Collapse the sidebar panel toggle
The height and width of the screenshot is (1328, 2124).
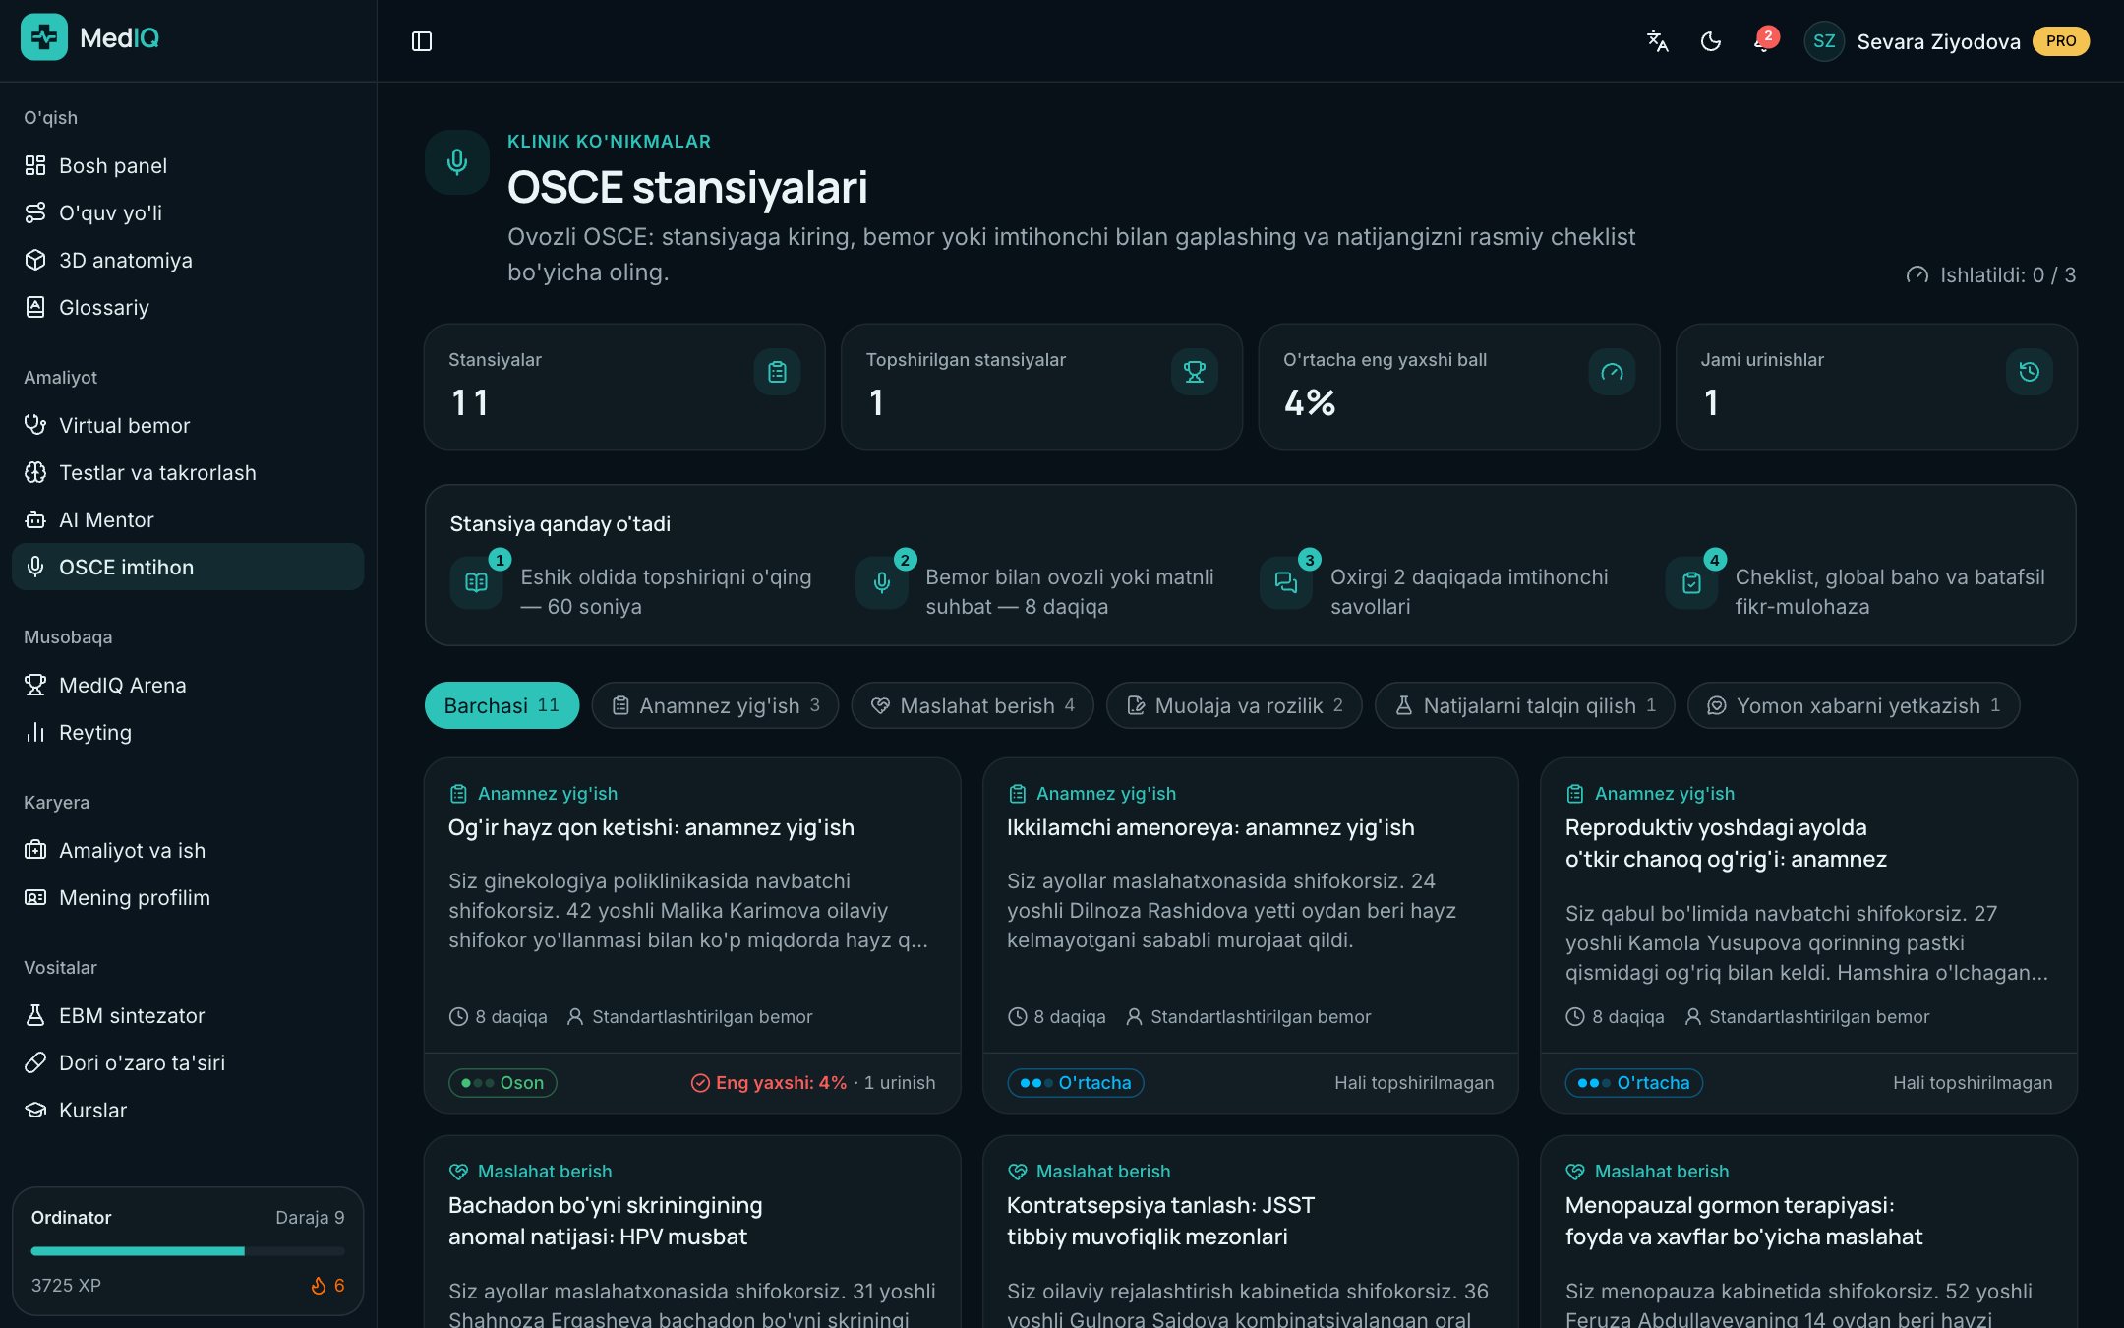(x=422, y=41)
